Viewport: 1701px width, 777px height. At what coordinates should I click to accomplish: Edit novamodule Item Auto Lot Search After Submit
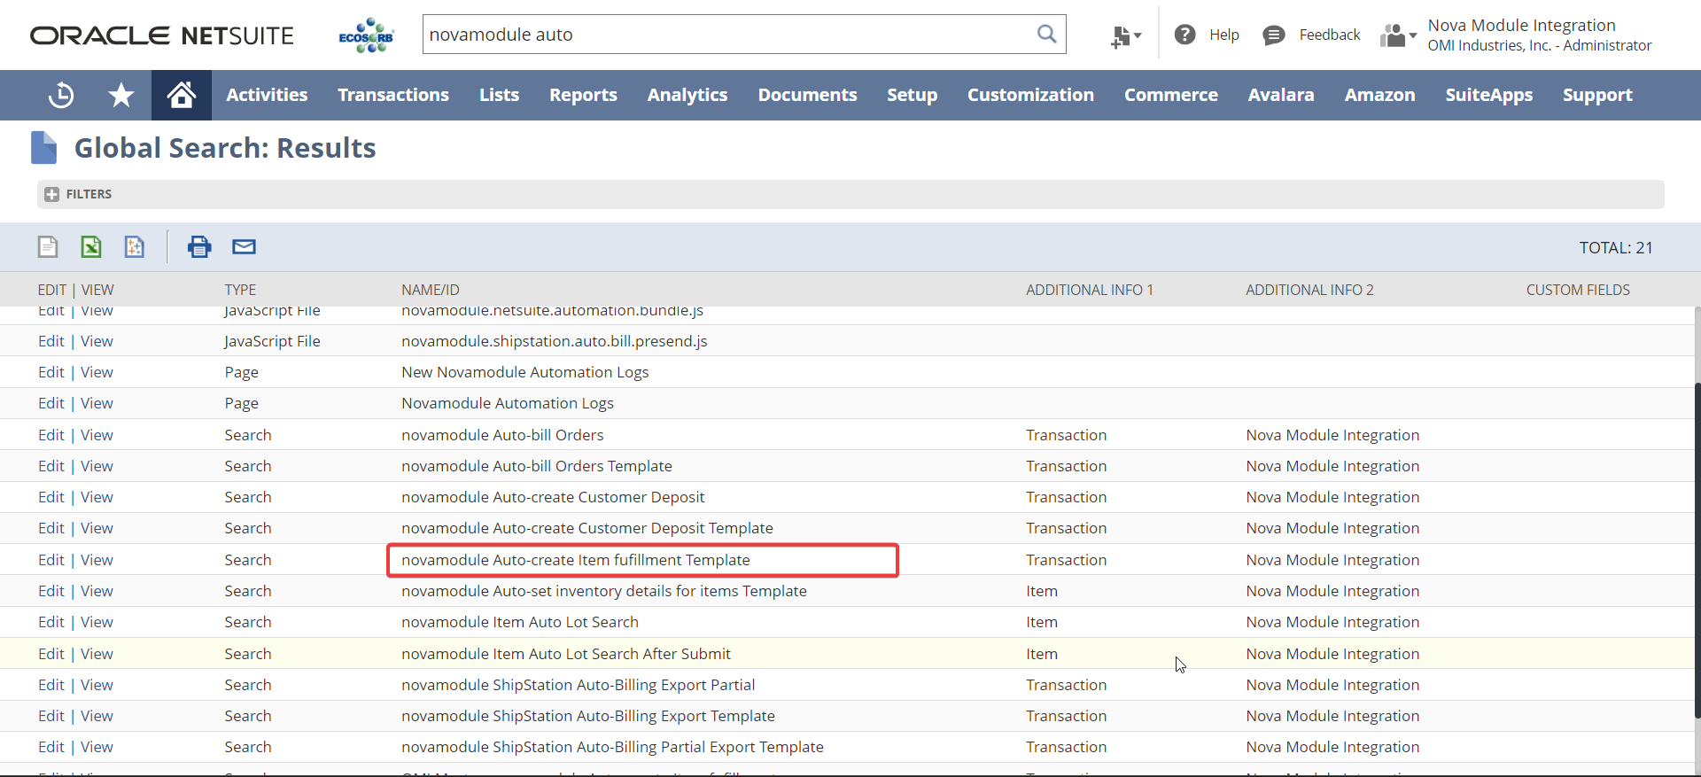pos(51,654)
